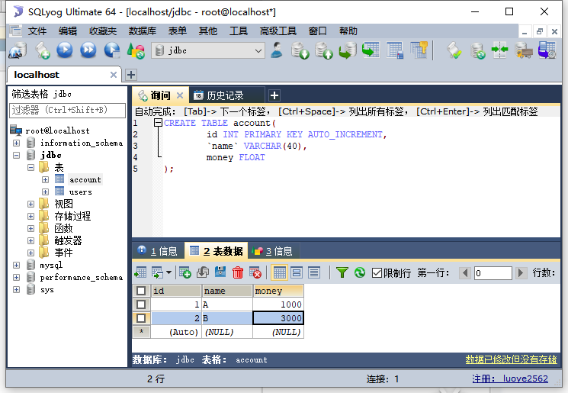Open the 数据库 menu
The width and height of the screenshot is (568, 393).
(143, 31)
